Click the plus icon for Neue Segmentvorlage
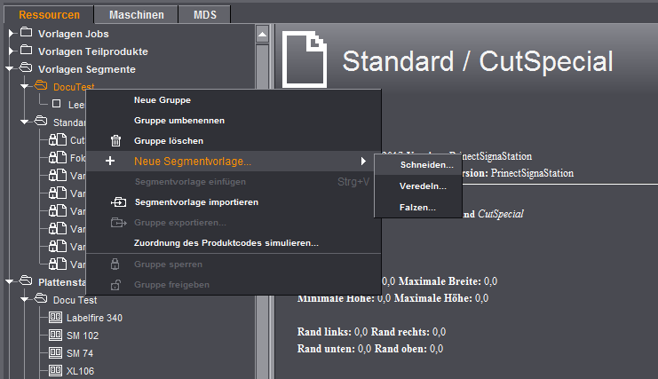Image resolution: width=658 pixels, height=379 pixels. [110, 162]
